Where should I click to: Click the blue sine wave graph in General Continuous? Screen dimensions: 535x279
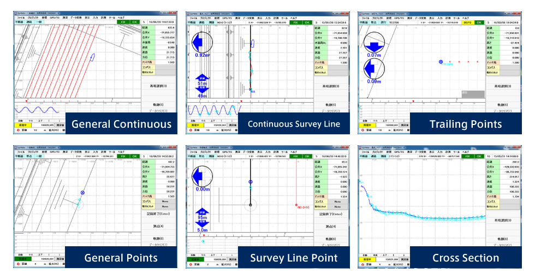(37, 110)
